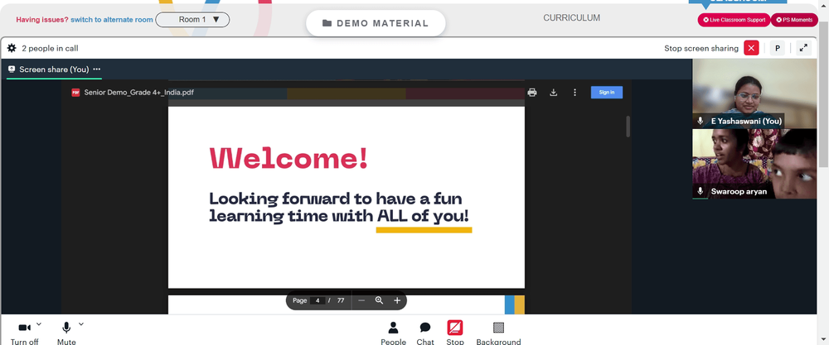Mute the microphone
This screenshot has width=829, height=345.
[66, 333]
